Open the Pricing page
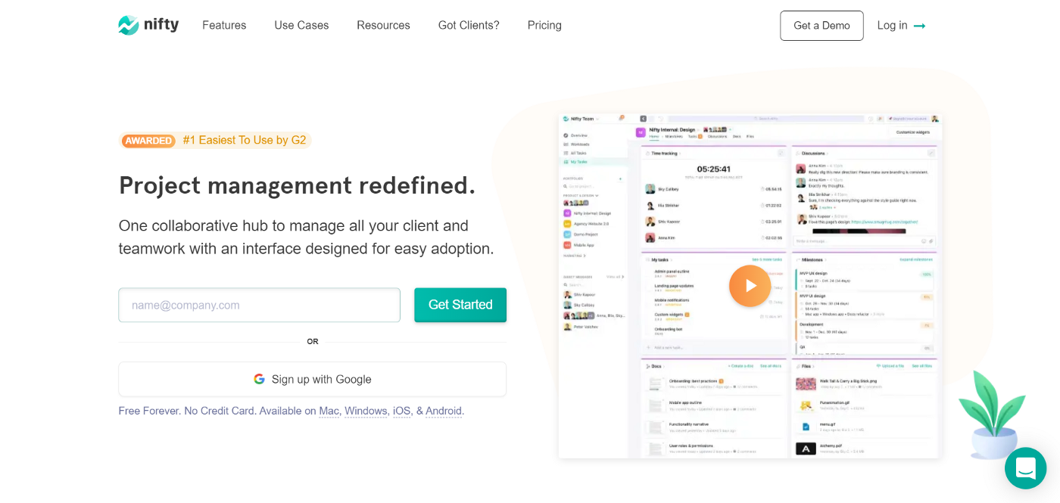The width and height of the screenshot is (1060, 503). click(x=544, y=25)
